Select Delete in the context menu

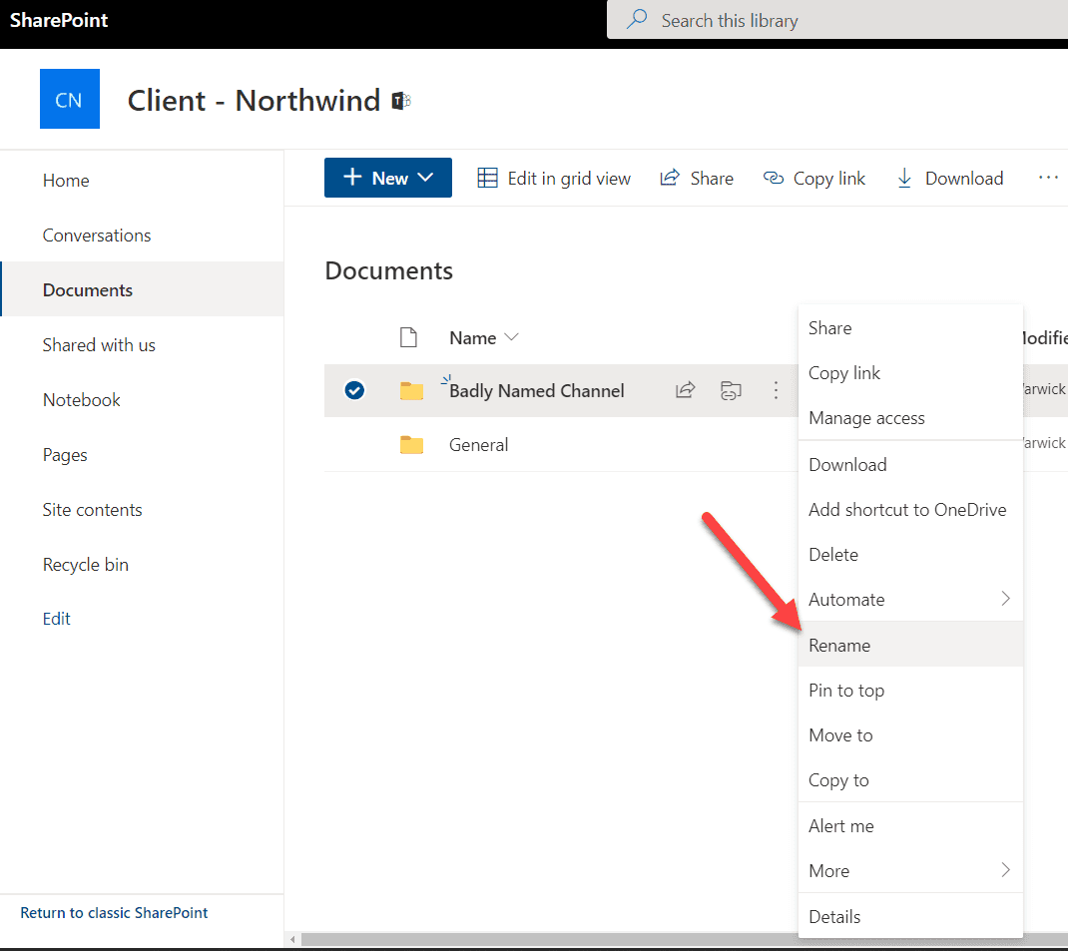833,554
